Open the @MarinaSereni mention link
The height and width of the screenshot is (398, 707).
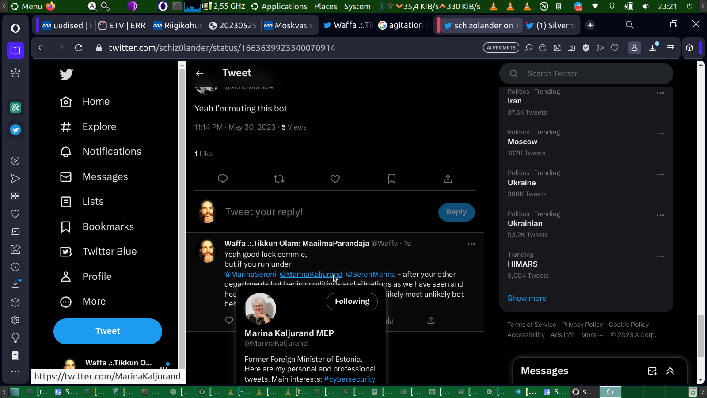pos(250,274)
